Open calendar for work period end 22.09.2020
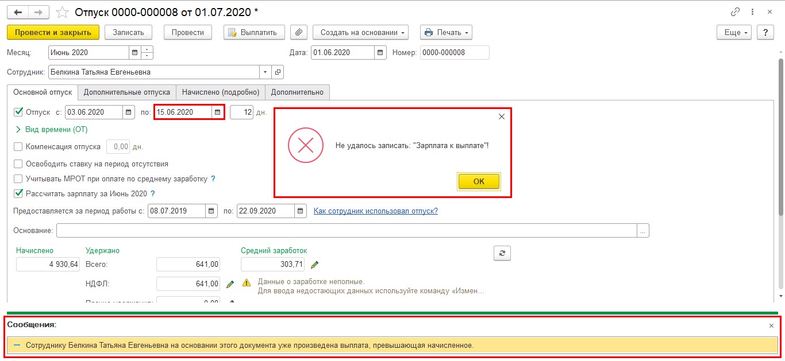The image size is (785, 361). (301, 211)
